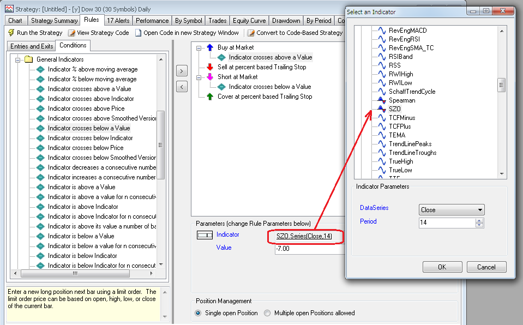Switch to the Equity Curve tab

[x=248, y=21]
